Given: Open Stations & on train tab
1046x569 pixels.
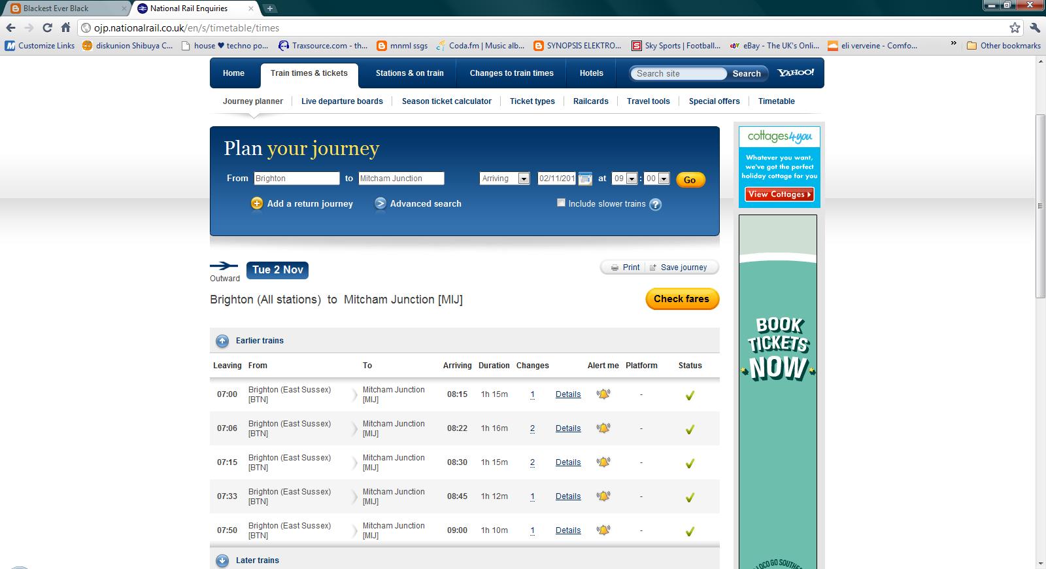Looking at the screenshot, I should pyautogui.click(x=409, y=73).
